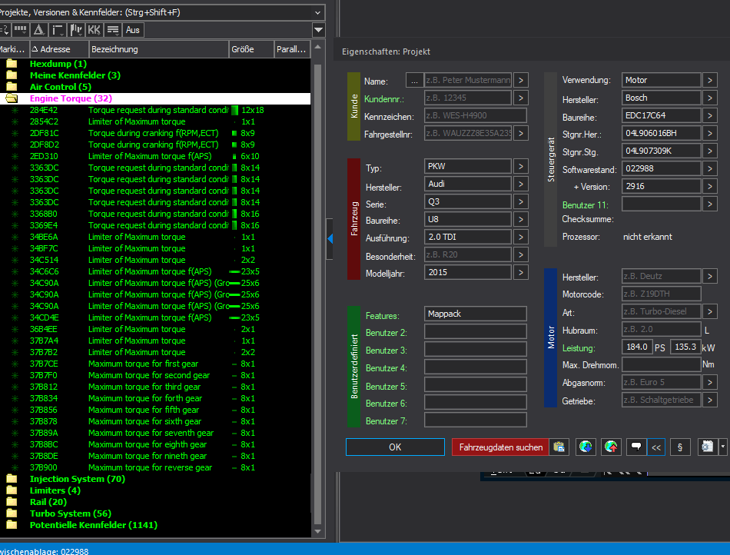Click the triangle icon in tree toolbar
Image resolution: width=730 pixels, height=555 pixels.
click(38, 30)
